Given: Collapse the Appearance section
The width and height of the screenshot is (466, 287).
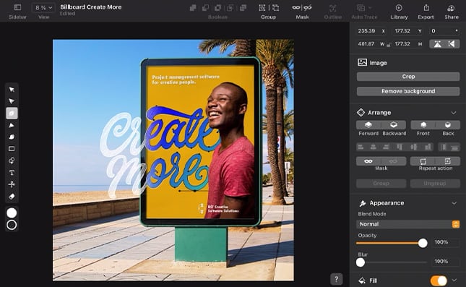Looking at the screenshot, I should pyautogui.click(x=454, y=203).
